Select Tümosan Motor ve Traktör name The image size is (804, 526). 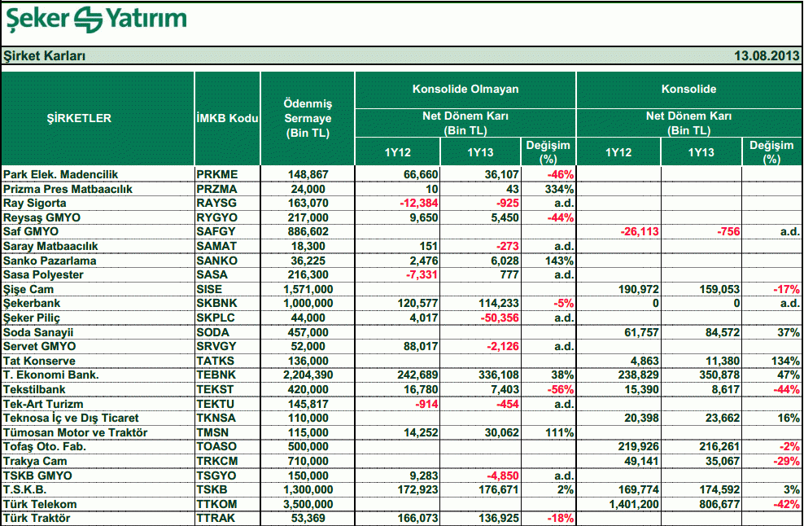click(75, 432)
